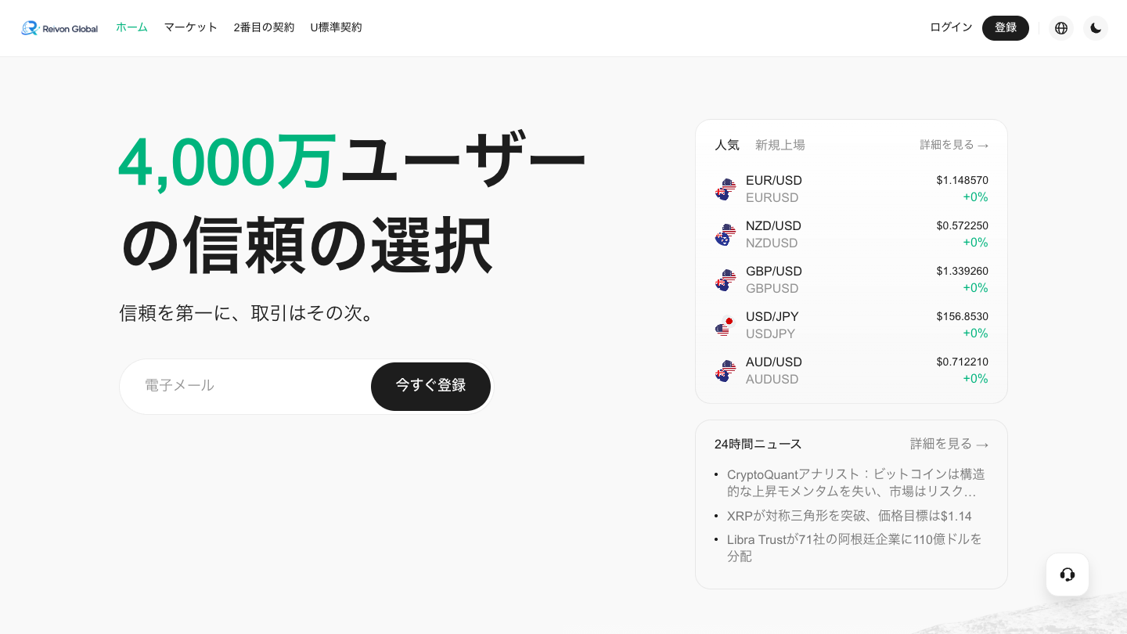This screenshot has width=1127, height=634.
Task: Open the language globe icon
Action: pos(1061,28)
